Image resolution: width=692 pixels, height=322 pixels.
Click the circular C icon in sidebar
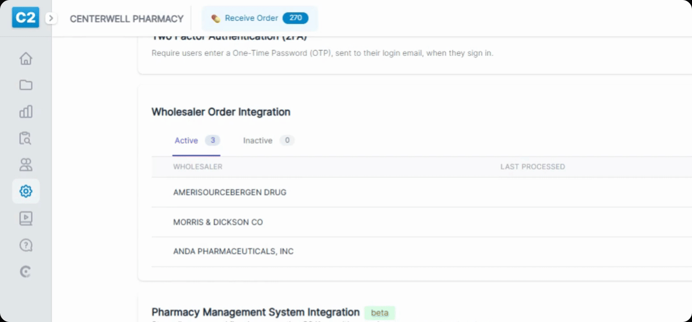[x=26, y=271]
